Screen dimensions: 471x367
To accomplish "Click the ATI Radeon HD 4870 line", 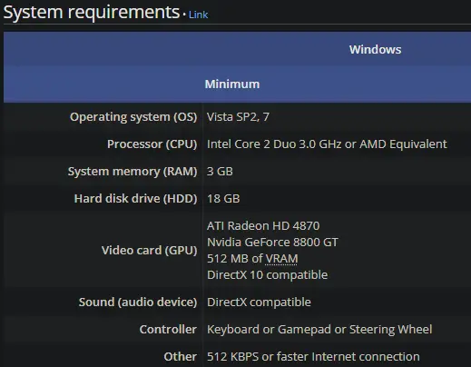I will point(263,226).
